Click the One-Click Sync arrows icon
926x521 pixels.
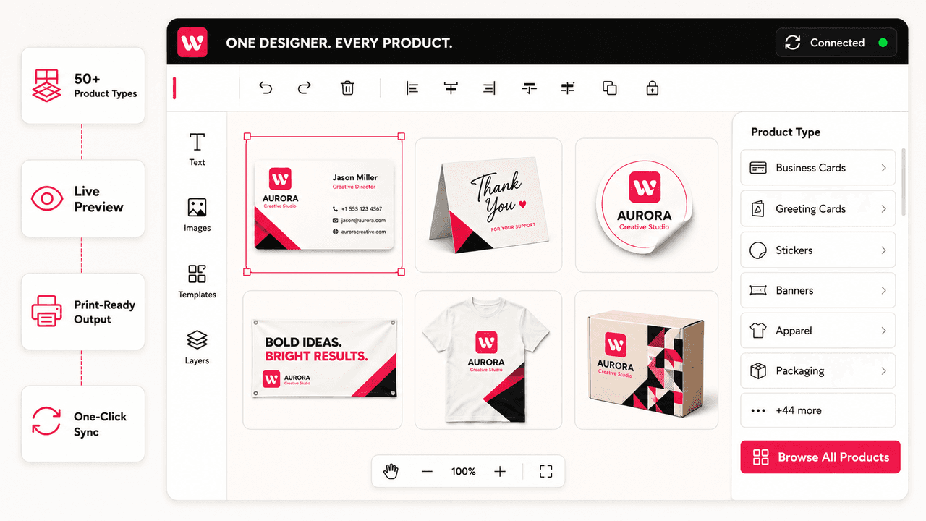[47, 422]
